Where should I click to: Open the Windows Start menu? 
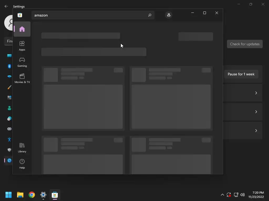8,195
